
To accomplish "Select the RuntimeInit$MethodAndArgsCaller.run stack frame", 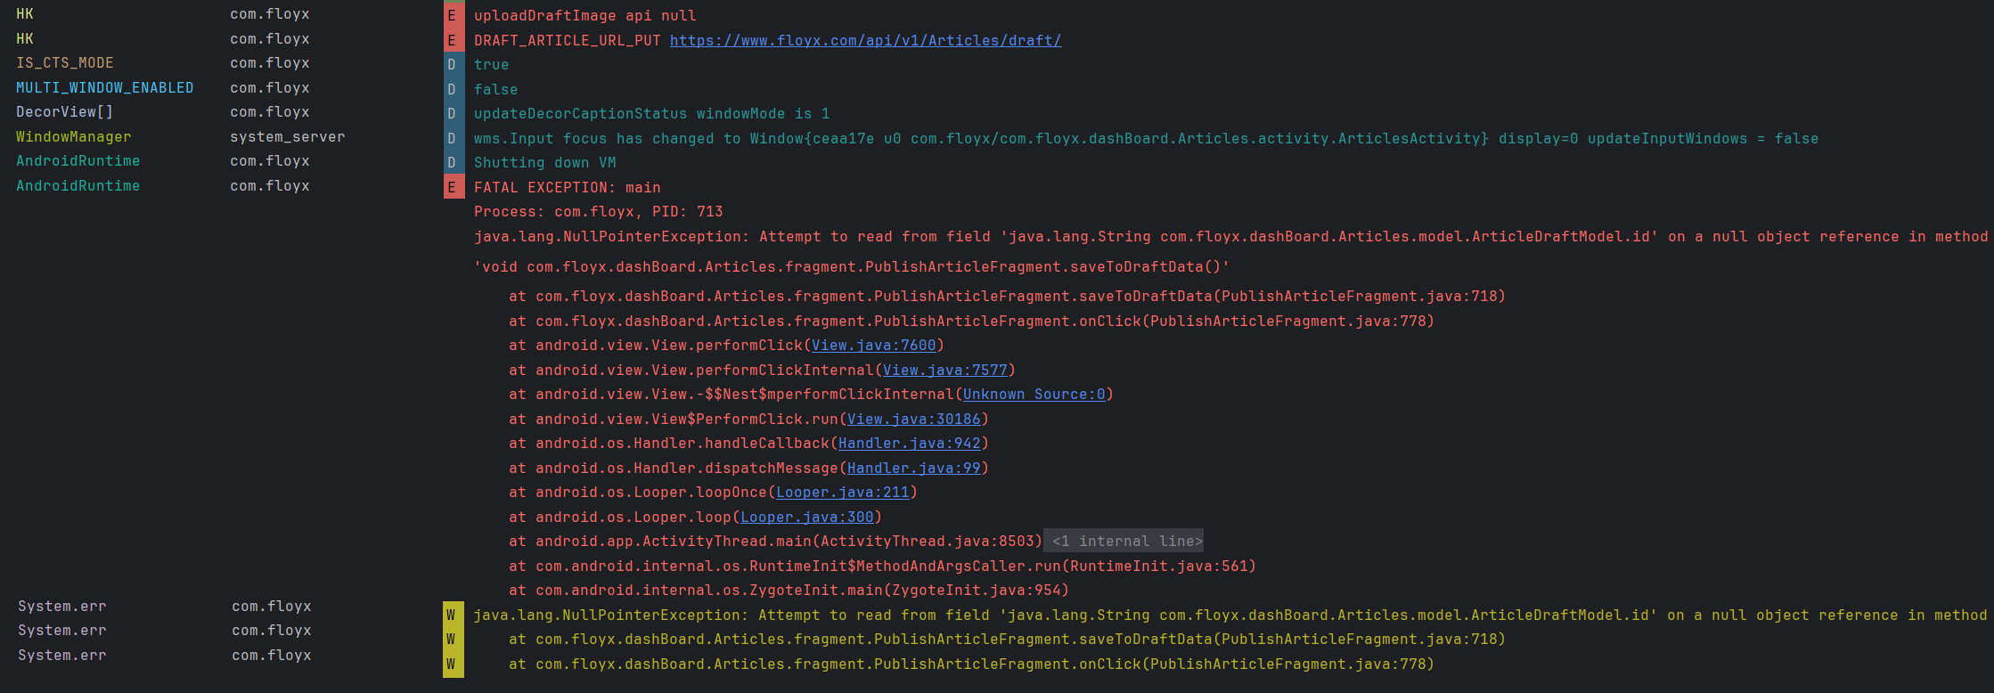I will pyautogui.click(x=882, y=567).
